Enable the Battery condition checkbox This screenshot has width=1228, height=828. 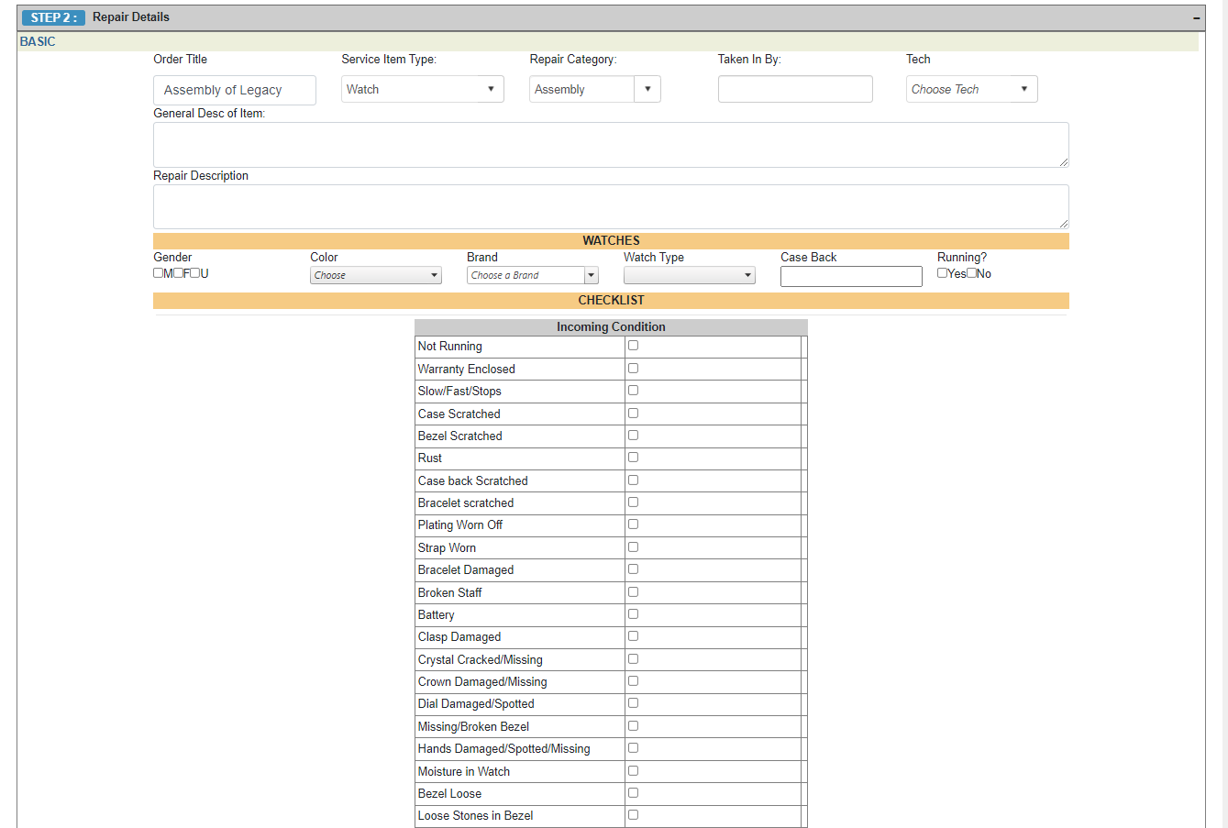click(633, 614)
